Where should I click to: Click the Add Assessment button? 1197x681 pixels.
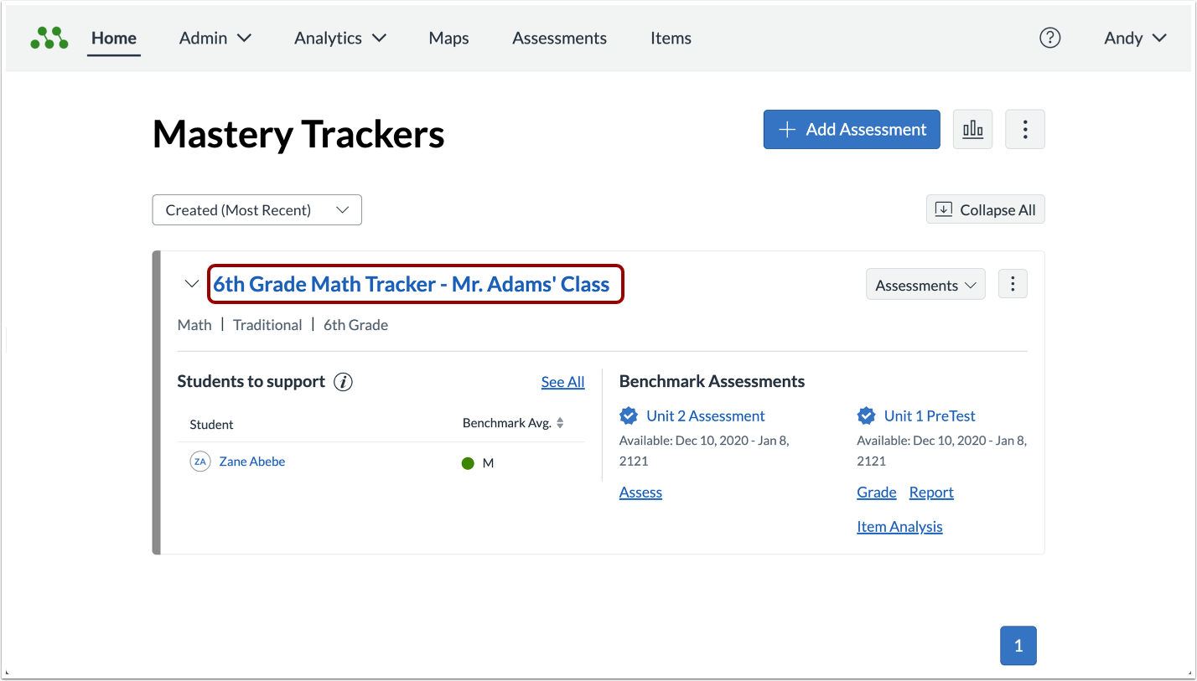851,129
